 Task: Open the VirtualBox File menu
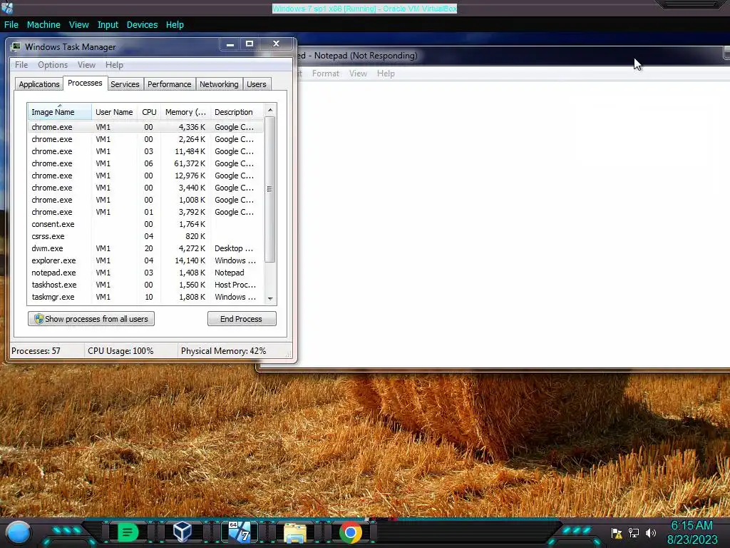[11, 25]
